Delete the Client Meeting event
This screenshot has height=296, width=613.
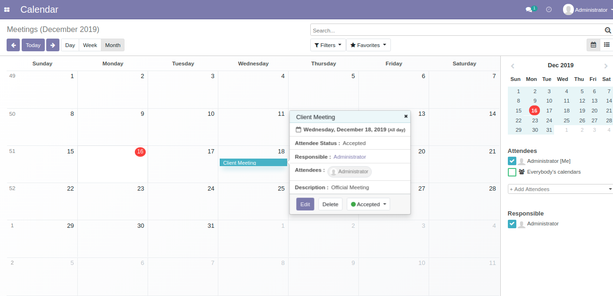330,204
